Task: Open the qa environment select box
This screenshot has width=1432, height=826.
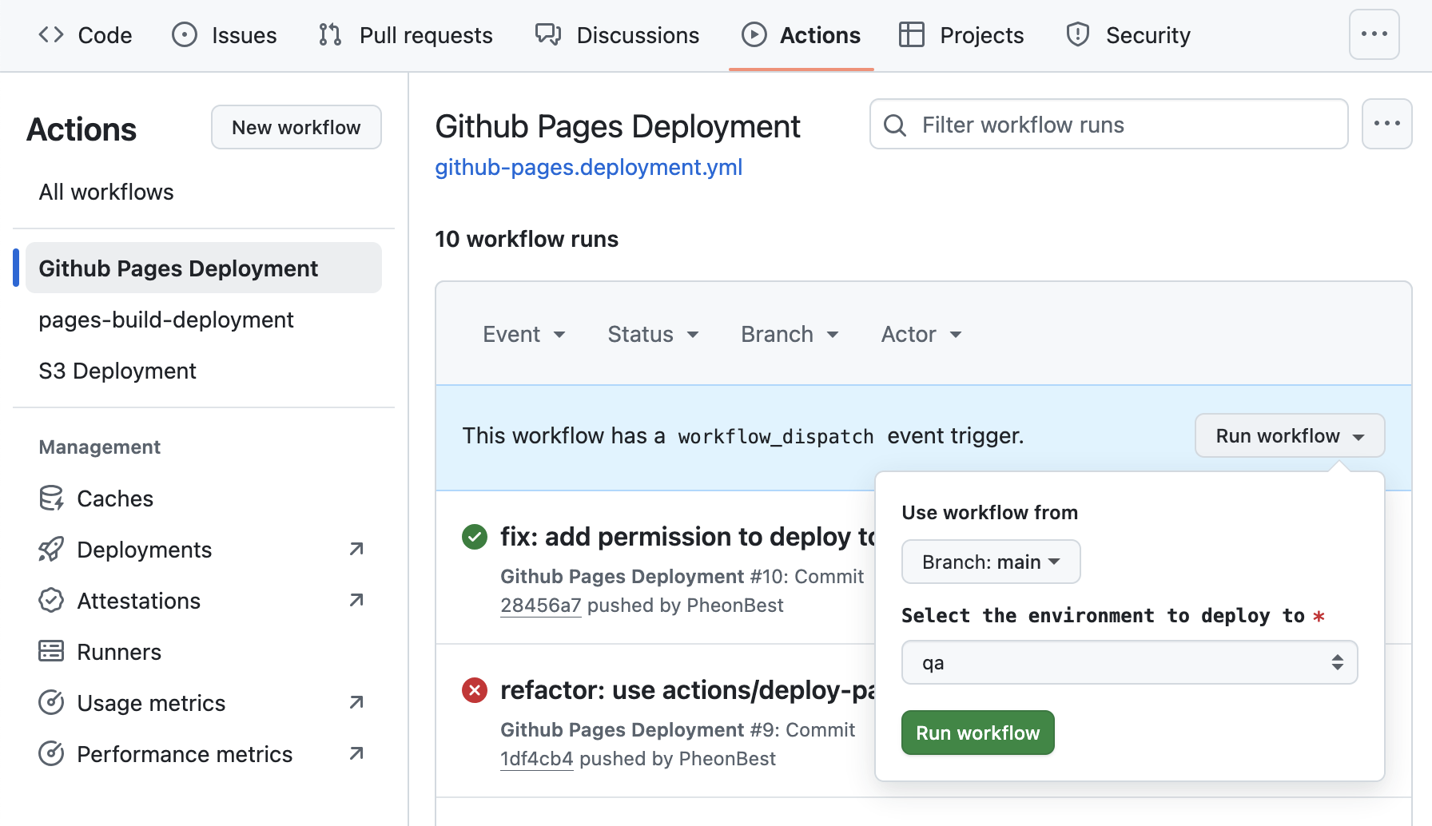Action: coord(1129,662)
